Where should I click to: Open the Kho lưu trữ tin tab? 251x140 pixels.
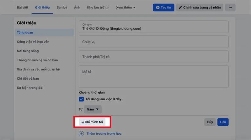point(98,7)
